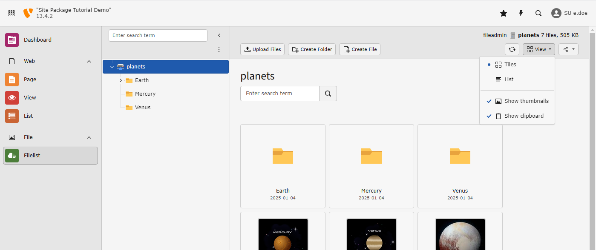Open the Dashboard module

(51, 40)
